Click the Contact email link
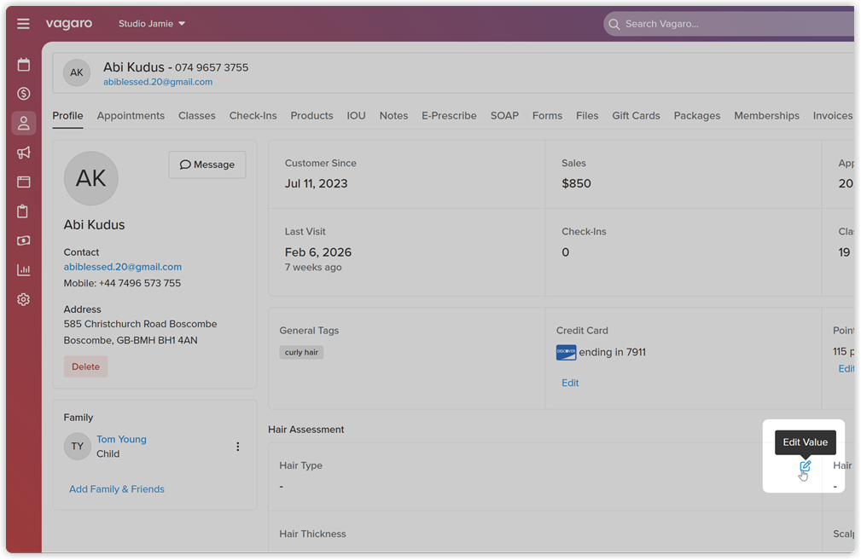The height and width of the screenshot is (560, 861). pyautogui.click(x=122, y=267)
